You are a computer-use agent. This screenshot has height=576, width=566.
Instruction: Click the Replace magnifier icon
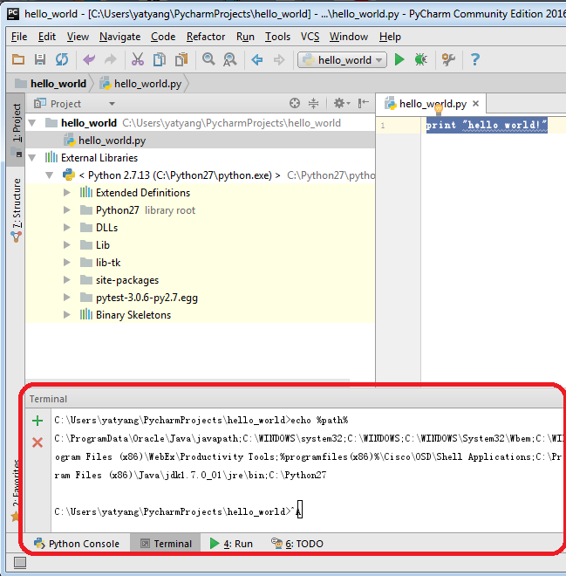click(x=230, y=59)
